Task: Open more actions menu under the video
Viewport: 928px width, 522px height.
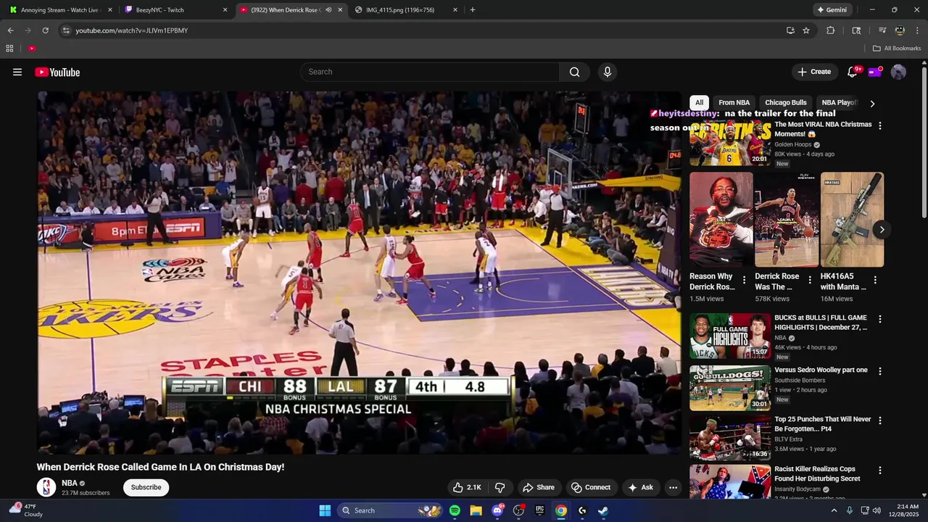Action: point(673,487)
